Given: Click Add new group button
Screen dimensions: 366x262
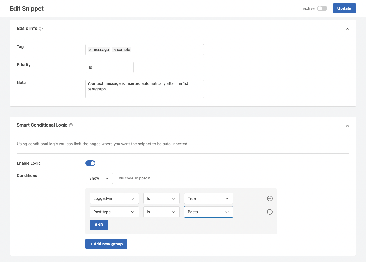Looking at the screenshot, I should click(x=106, y=244).
